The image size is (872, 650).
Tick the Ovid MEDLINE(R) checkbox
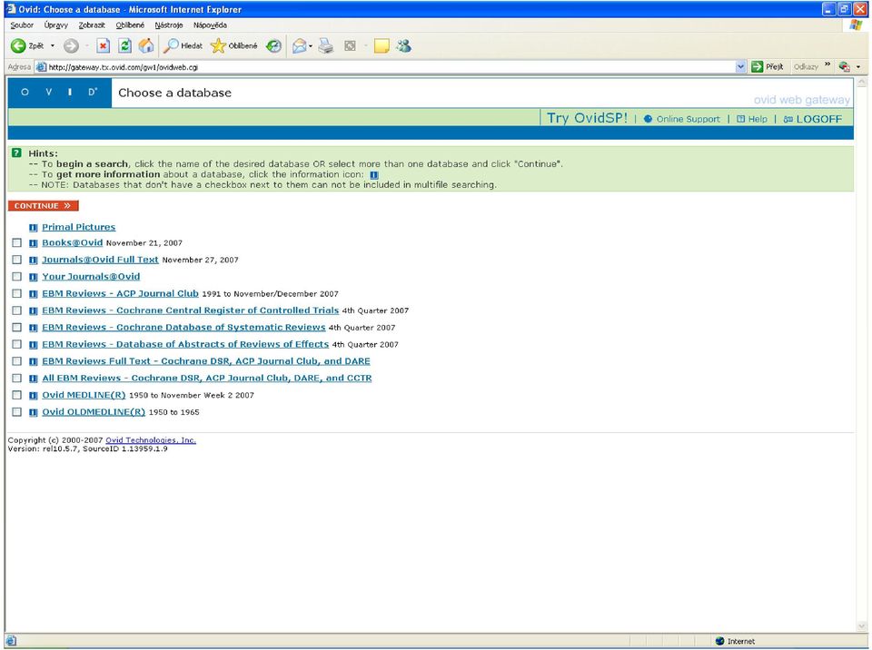tap(16, 395)
